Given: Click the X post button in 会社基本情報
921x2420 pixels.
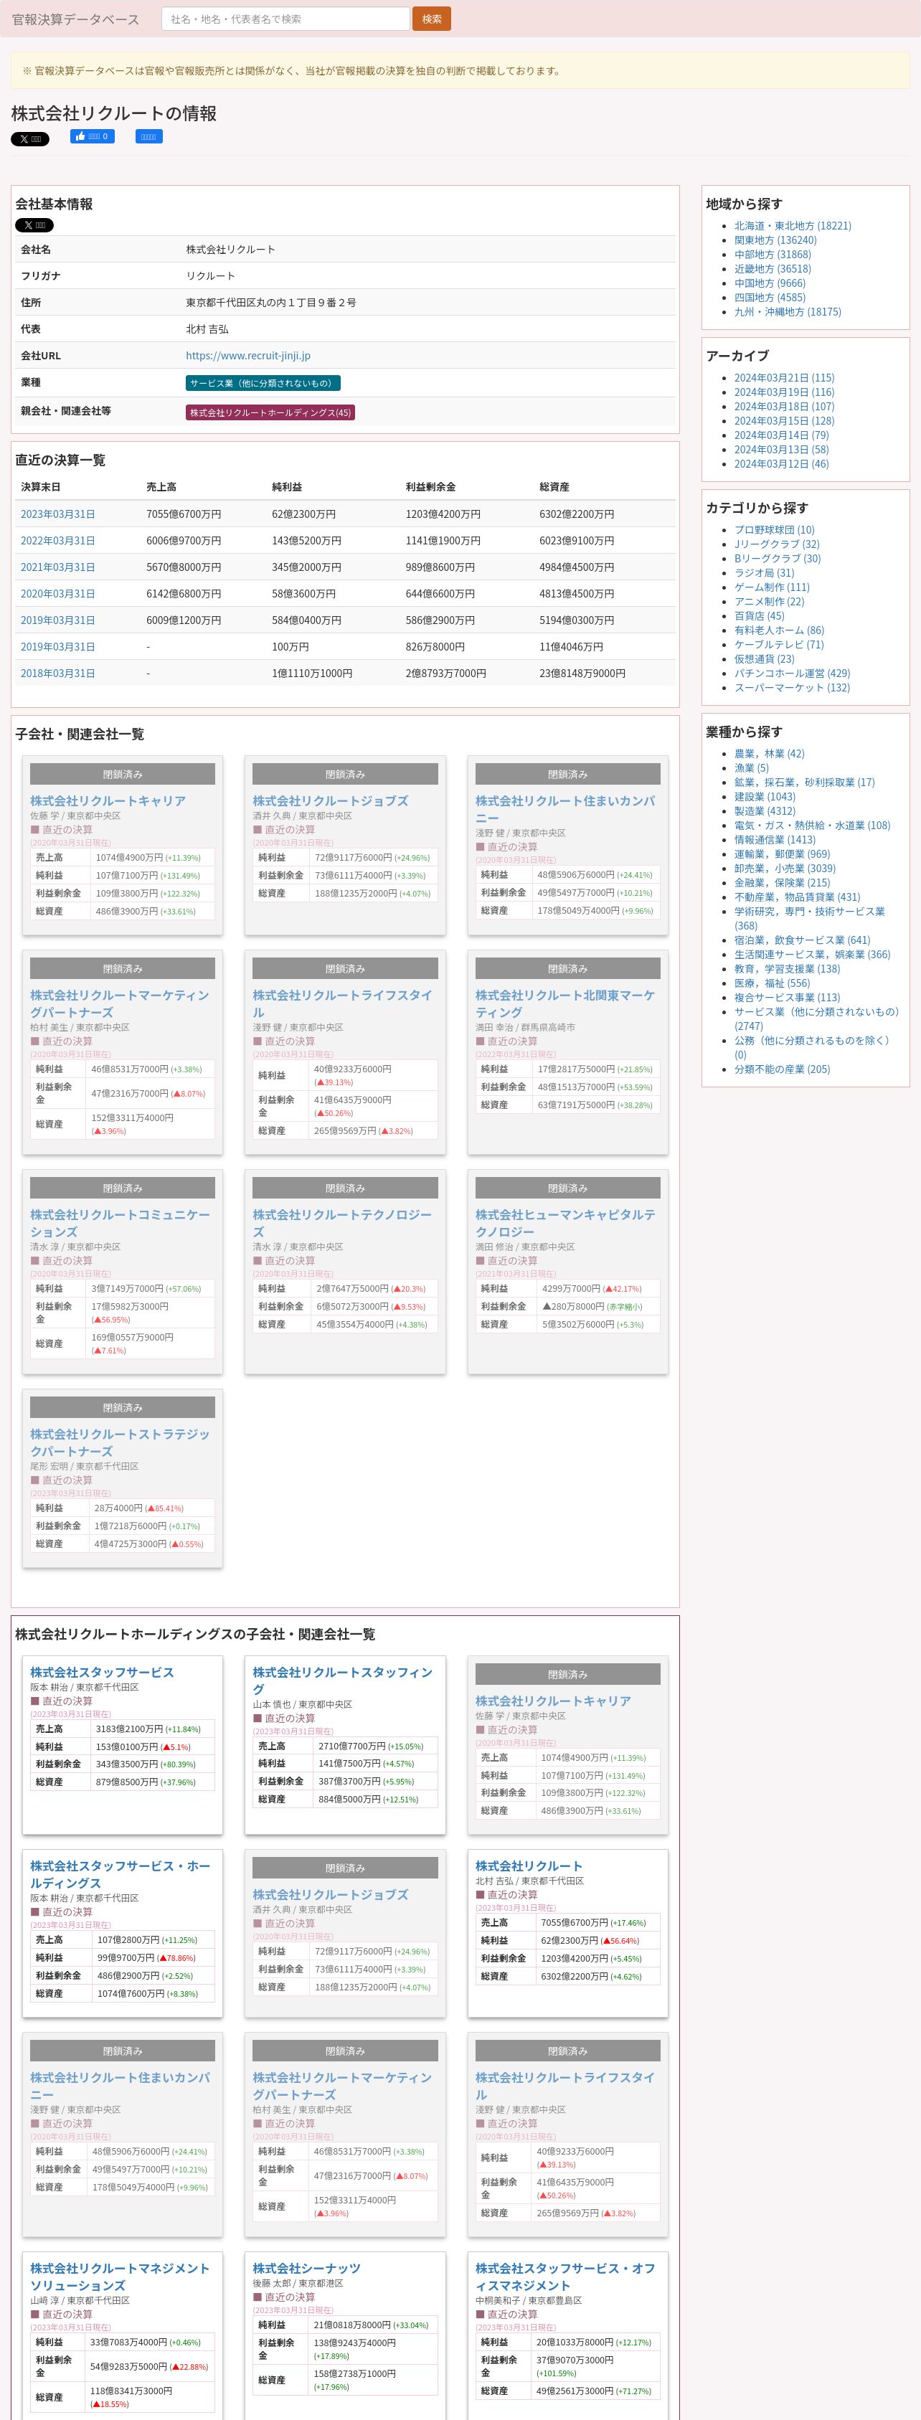Looking at the screenshot, I should coord(34,225).
